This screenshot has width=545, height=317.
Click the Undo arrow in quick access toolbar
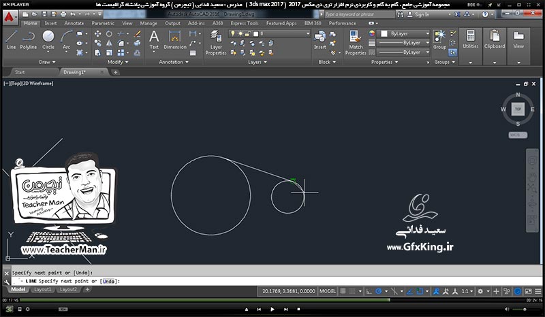[x=72, y=14]
